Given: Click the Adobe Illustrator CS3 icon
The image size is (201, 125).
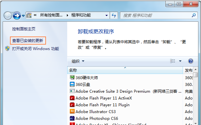Looking at the screenshot, I should tap(72, 111).
